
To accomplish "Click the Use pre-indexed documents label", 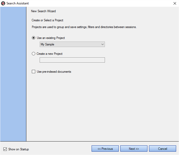I will pos(54,72).
